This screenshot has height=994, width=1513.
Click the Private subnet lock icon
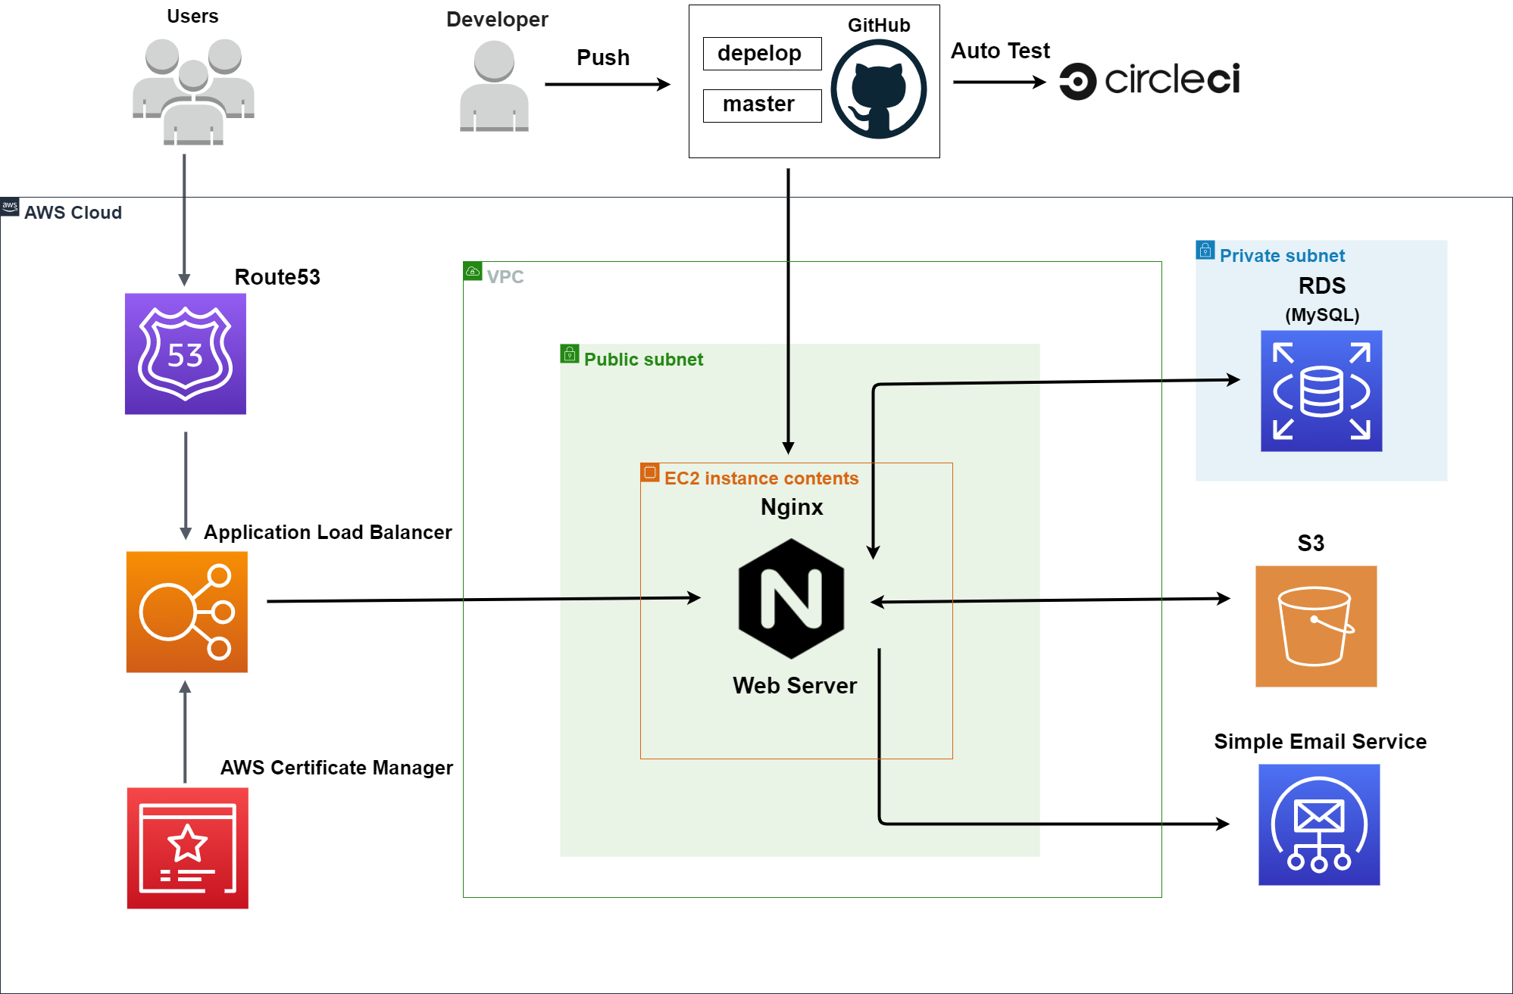1205,250
